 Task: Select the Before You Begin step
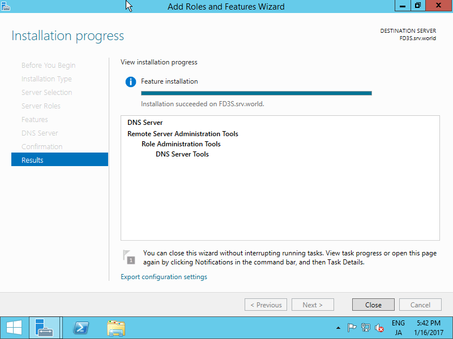[x=48, y=65]
